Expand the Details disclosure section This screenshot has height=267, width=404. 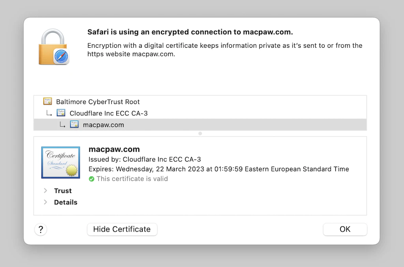45,202
